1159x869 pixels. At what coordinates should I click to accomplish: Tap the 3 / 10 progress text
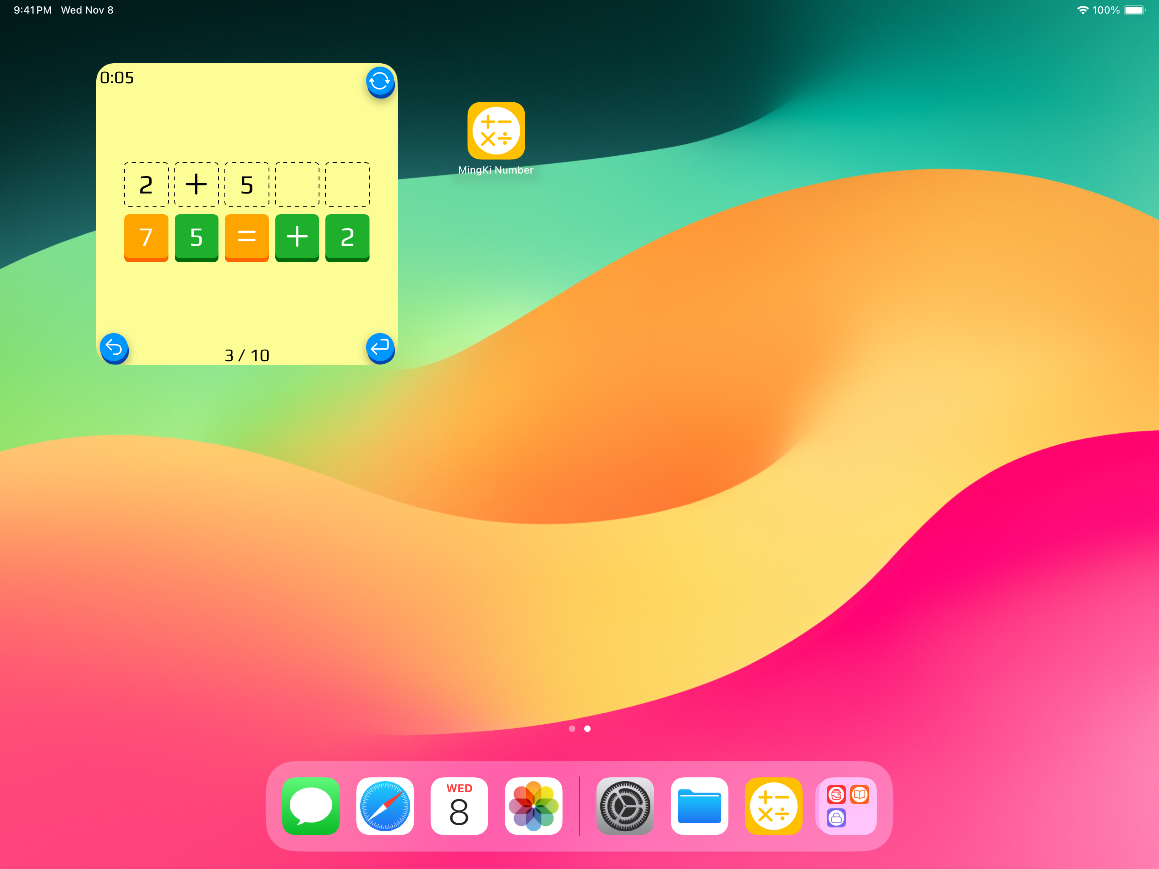click(x=247, y=355)
